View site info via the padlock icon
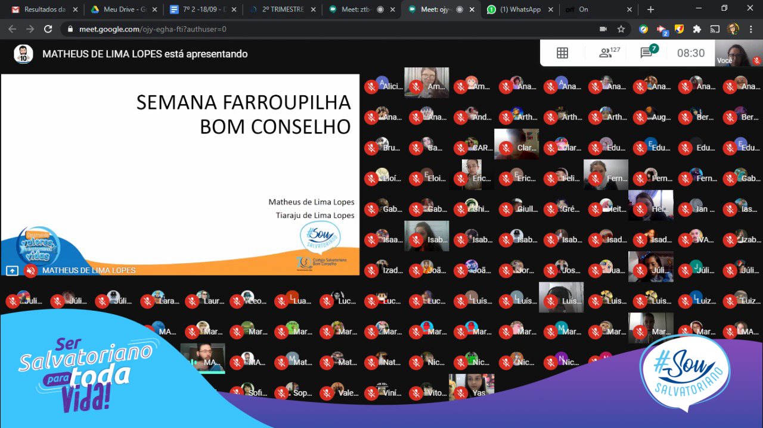The image size is (763, 428). point(70,29)
